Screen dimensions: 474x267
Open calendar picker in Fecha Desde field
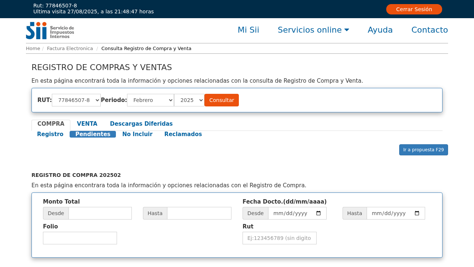tap(318, 213)
